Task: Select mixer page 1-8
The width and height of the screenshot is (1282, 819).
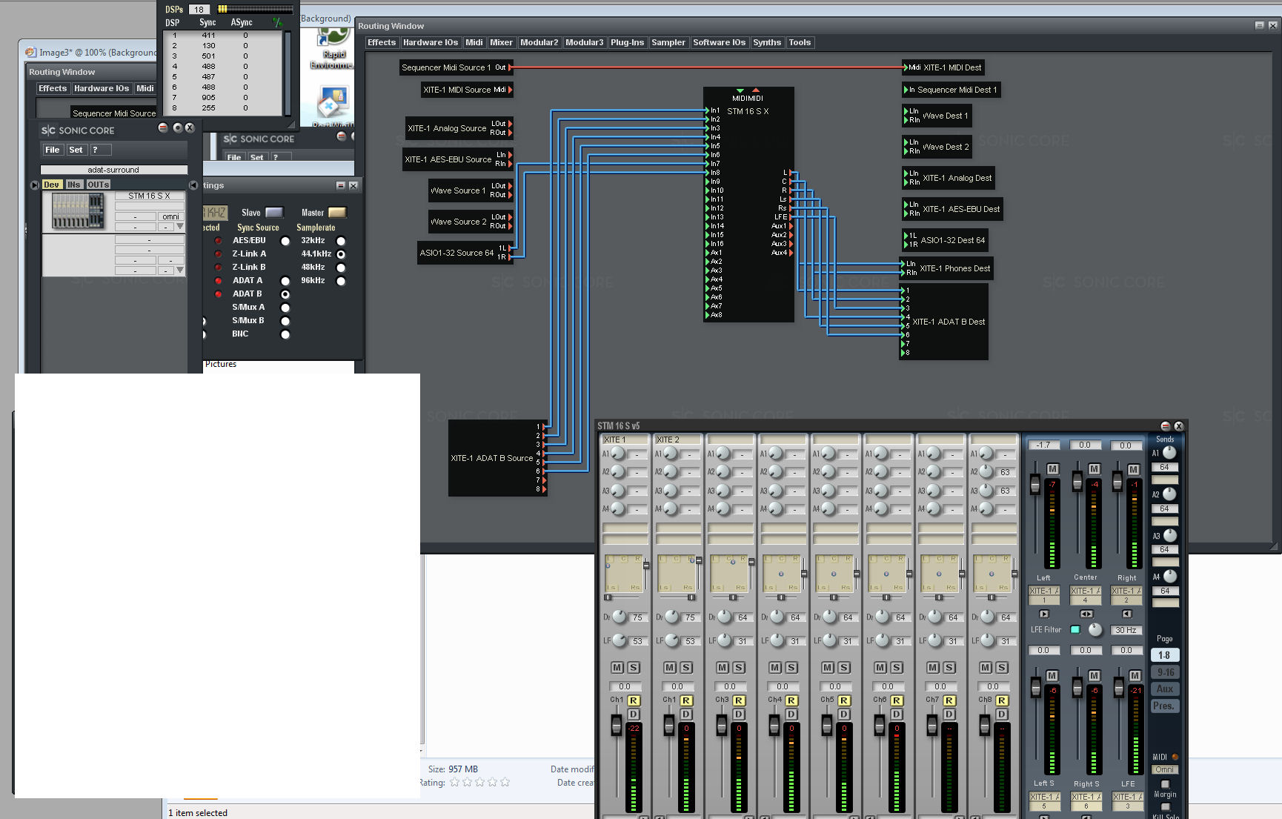Action: (1165, 655)
